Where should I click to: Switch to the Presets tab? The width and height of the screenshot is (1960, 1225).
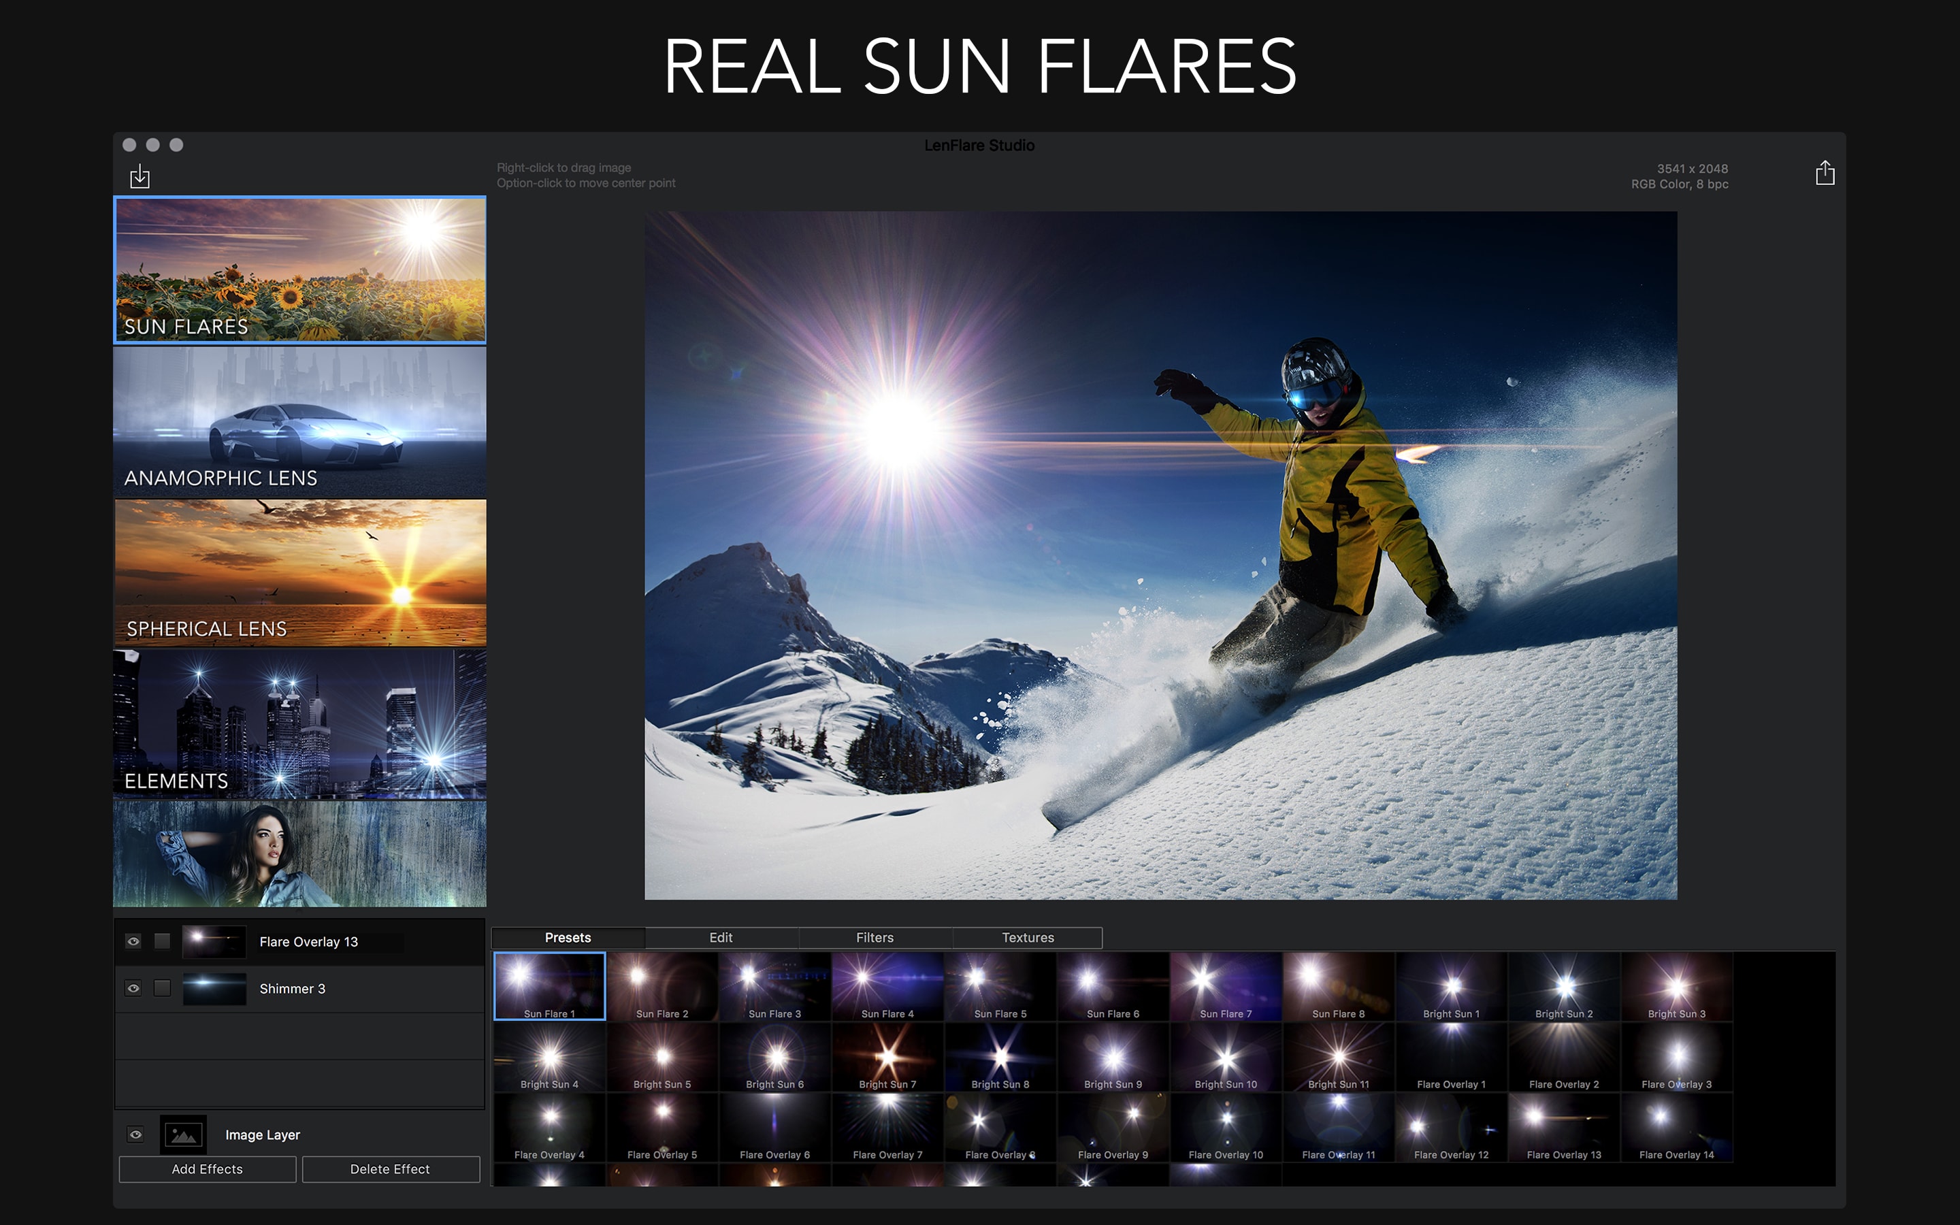(568, 937)
